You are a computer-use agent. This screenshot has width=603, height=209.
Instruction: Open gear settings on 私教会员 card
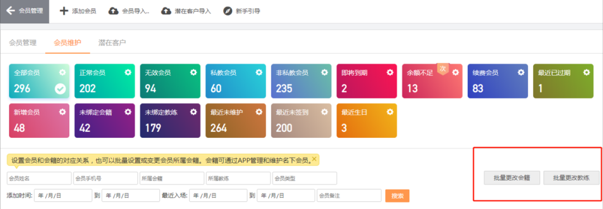tap(259, 72)
